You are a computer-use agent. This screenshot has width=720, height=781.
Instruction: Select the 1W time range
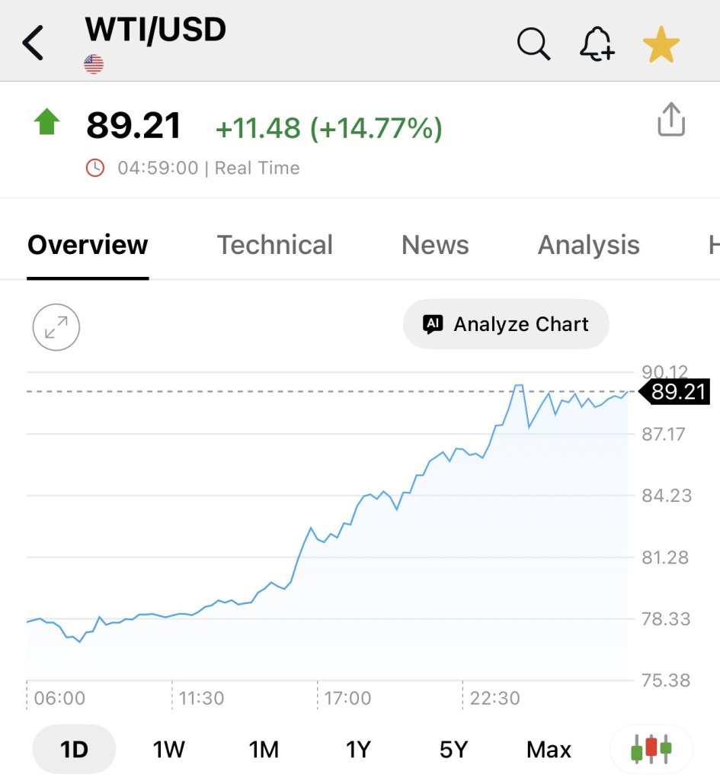(x=168, y=750)
